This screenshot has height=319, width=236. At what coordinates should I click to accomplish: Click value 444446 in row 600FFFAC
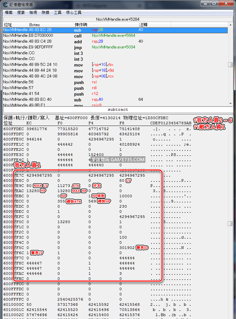coord(34,273)
